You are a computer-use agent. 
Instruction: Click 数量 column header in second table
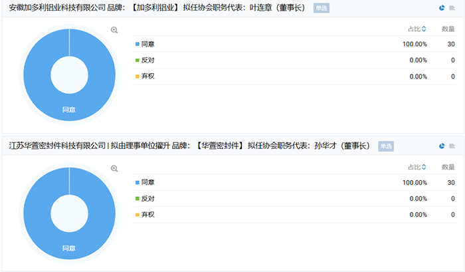(x=448, y=167)
